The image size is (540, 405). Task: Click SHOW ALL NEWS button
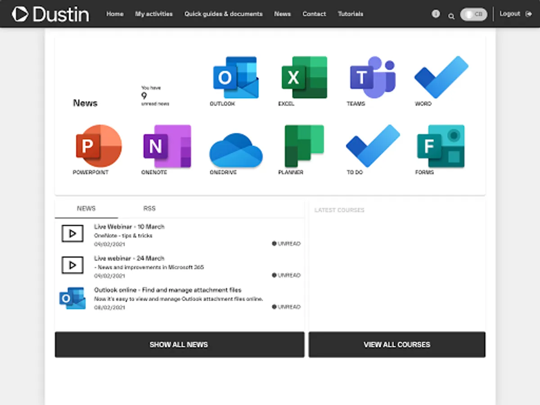(180, 345)
